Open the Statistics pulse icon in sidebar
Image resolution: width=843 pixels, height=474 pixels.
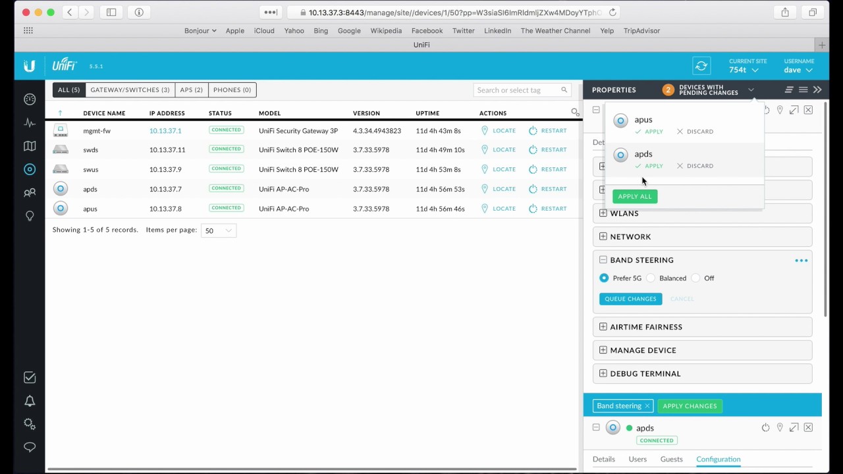tap(30, 122)
